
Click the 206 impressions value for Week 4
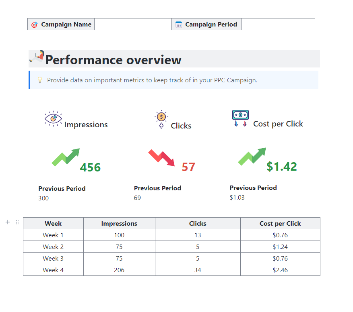coord(119,270)
